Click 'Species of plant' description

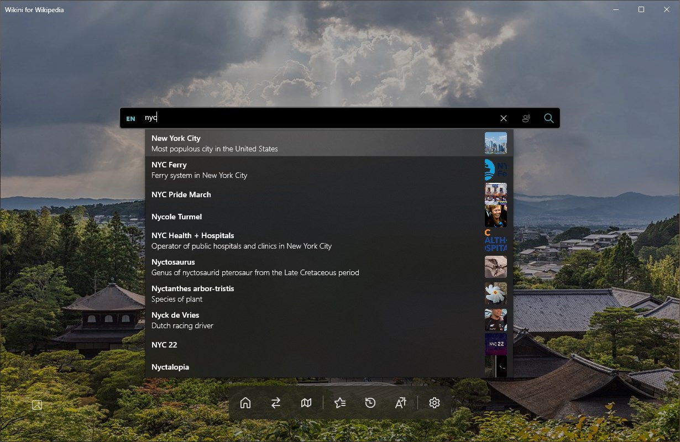point(177,299)
